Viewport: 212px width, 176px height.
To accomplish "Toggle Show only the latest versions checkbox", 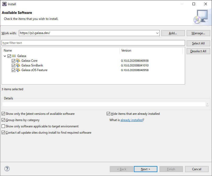I will tap(3, 114).
